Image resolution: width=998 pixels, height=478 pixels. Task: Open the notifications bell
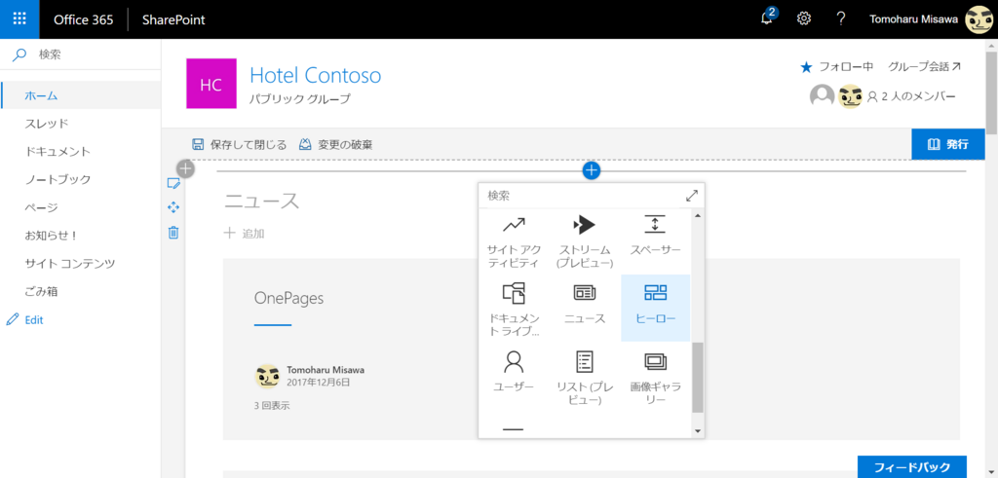768,18
